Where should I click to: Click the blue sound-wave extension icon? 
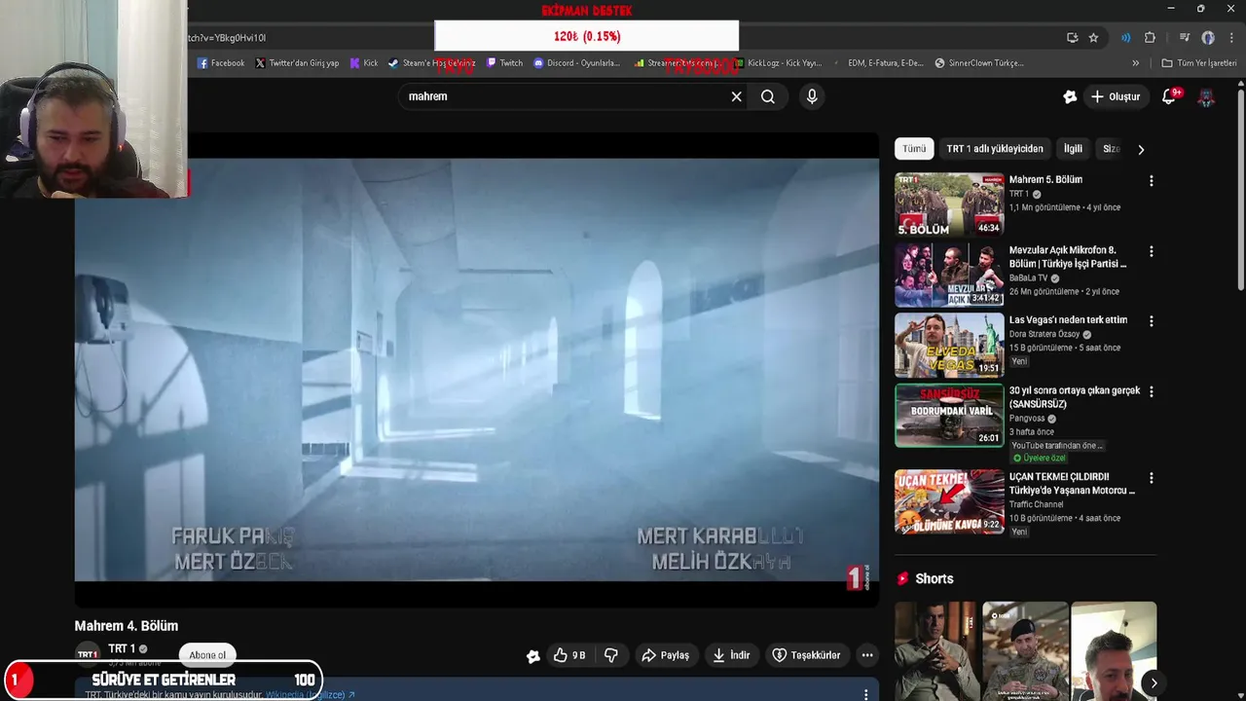(x=1126, y=37)
